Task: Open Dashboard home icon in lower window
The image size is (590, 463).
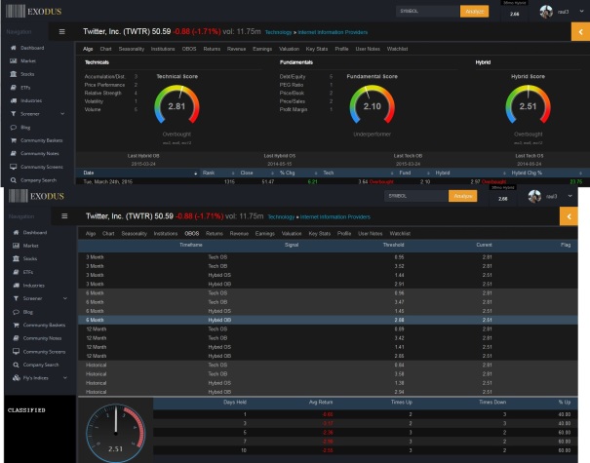Action: pos(16,232)
